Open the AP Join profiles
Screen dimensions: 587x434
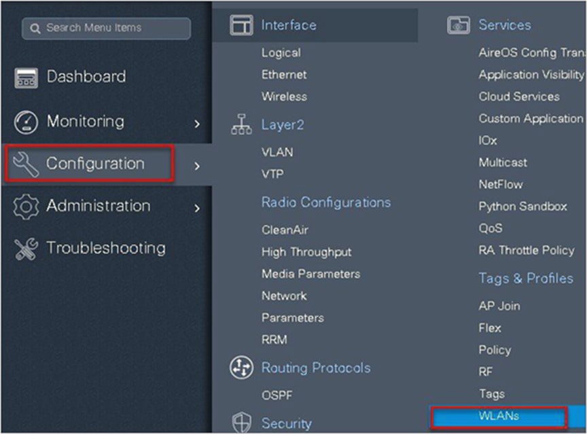click(499, 306)
